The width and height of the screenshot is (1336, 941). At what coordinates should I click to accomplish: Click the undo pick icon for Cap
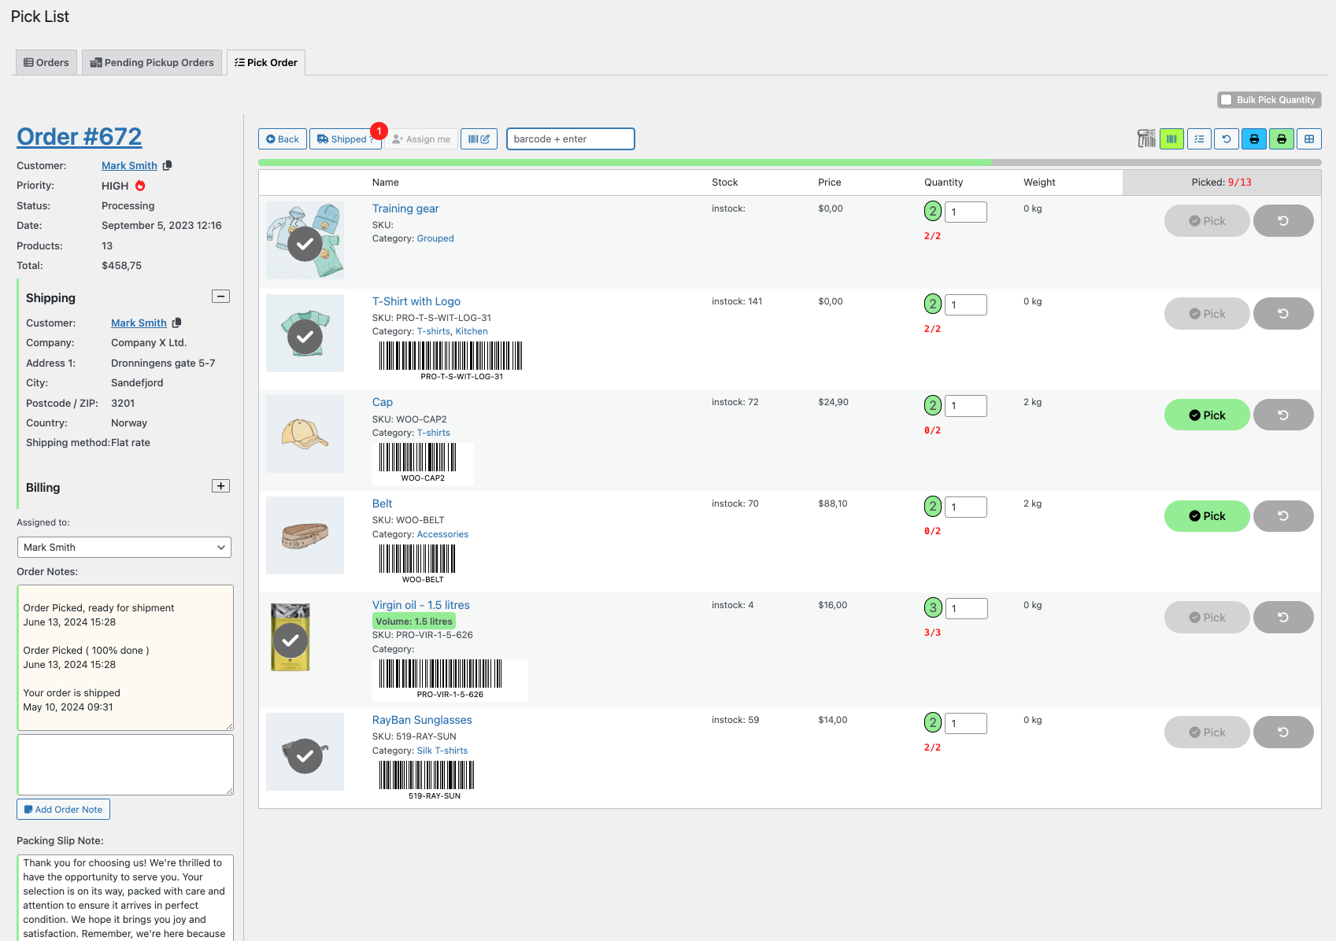pos(1283,415)
